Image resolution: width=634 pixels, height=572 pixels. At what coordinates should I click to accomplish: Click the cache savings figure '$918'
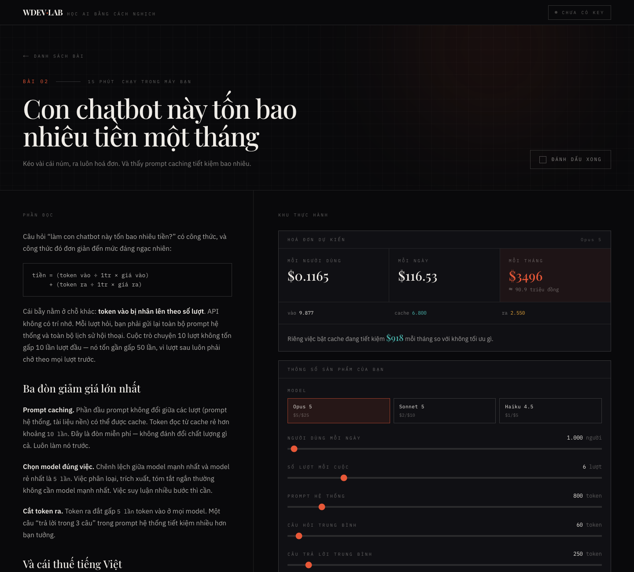pyautogui.click(x=395, y=338)
